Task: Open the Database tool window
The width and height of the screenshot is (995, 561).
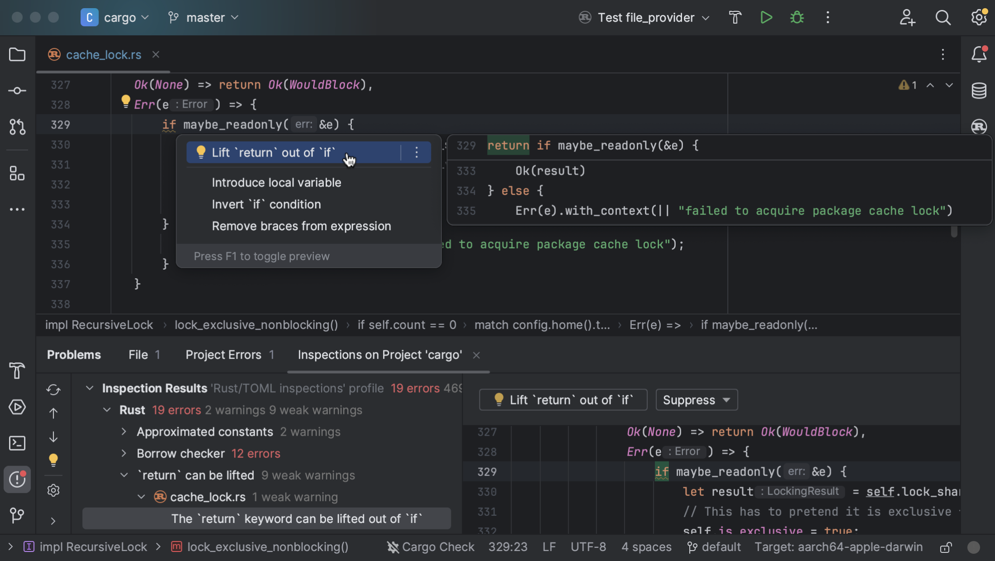Action: click(x=979, y=90)
